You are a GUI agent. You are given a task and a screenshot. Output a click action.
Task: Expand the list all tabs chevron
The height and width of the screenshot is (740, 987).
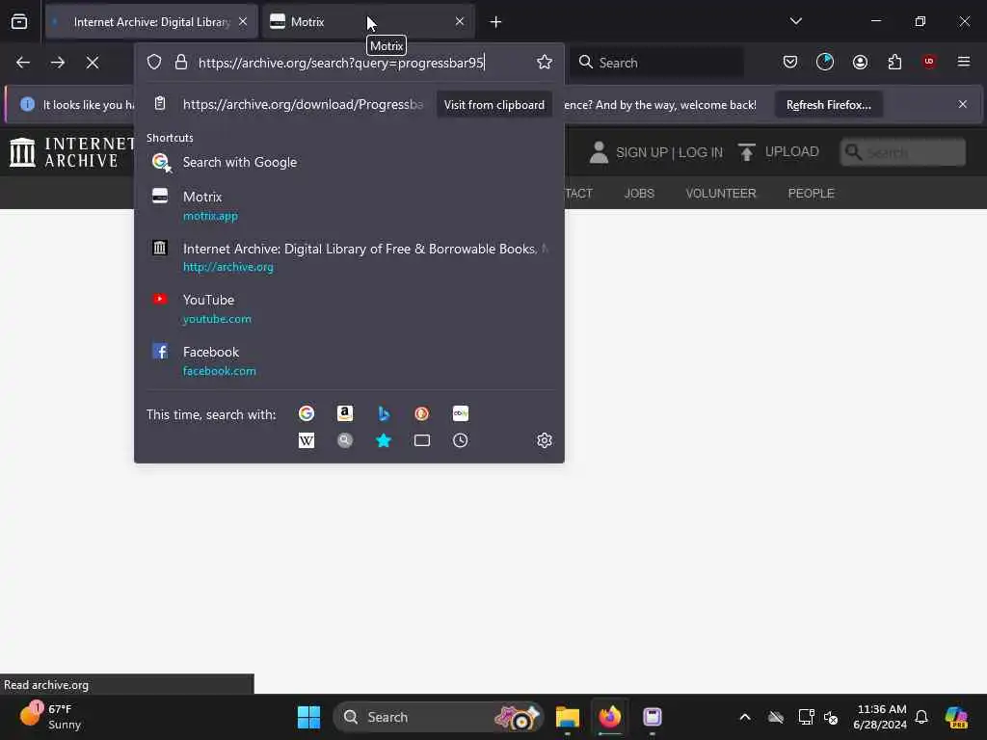point(795,21)
